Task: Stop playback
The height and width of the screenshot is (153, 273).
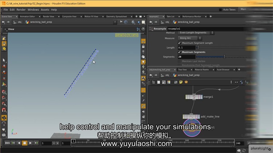Action: (x=24, y=143)
